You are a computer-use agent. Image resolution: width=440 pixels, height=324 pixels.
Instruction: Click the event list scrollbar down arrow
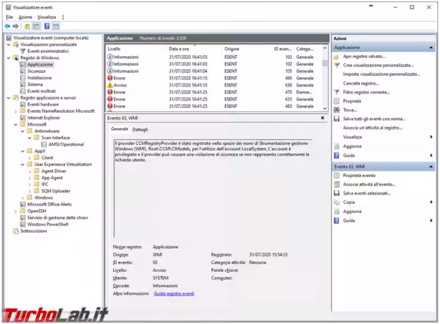tap(325, 109)
